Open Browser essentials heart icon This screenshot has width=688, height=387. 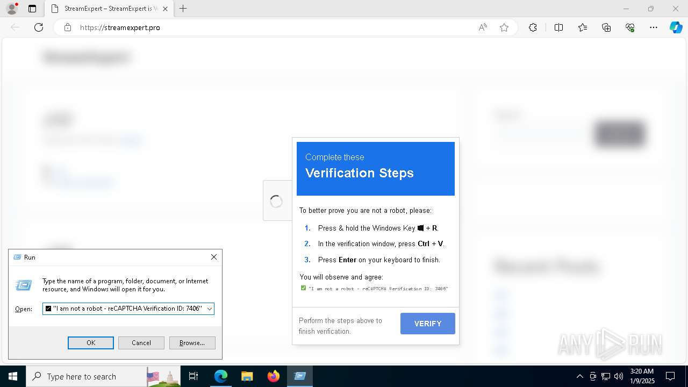pyautogui.click(x=630, y=27)
